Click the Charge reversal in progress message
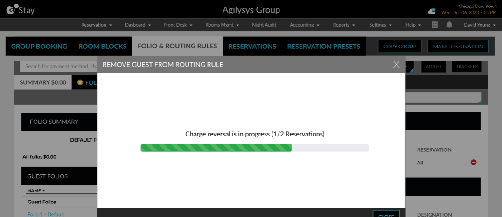Screen dimensions: 502x217 pyautogui.click(x=255, y=134)
